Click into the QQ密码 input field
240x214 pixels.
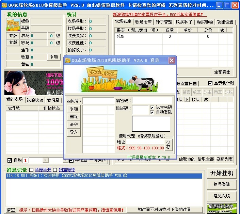(152, 100)
